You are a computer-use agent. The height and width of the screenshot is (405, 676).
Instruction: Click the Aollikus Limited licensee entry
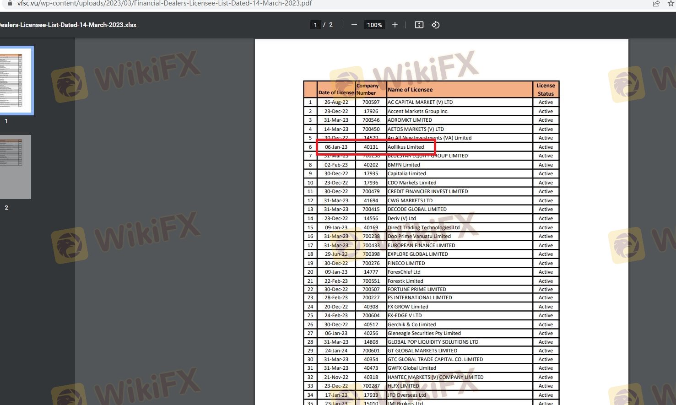click(x=406, y=147)
